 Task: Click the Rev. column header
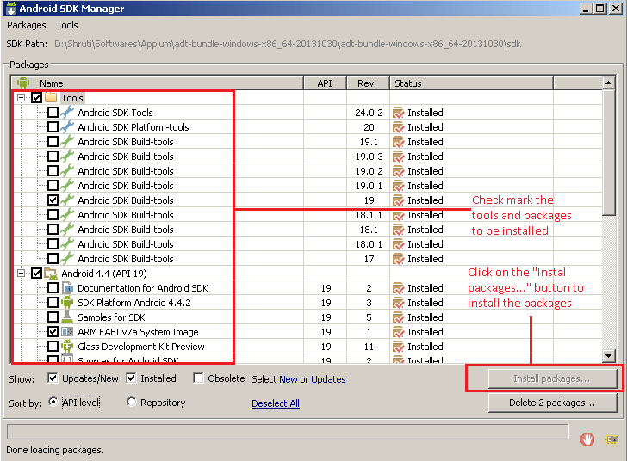click(x=368, y=83)
